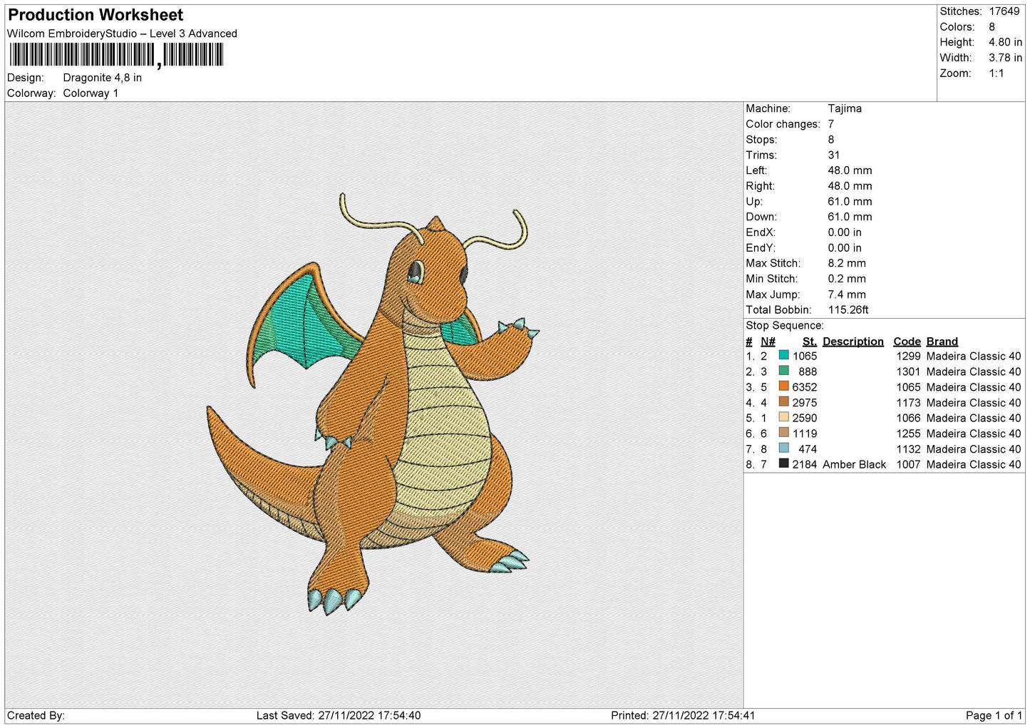Click 'Madeira Classic 40' in row 1
The width and height of the screenshot is (1030, 728).
click(974, 356)
